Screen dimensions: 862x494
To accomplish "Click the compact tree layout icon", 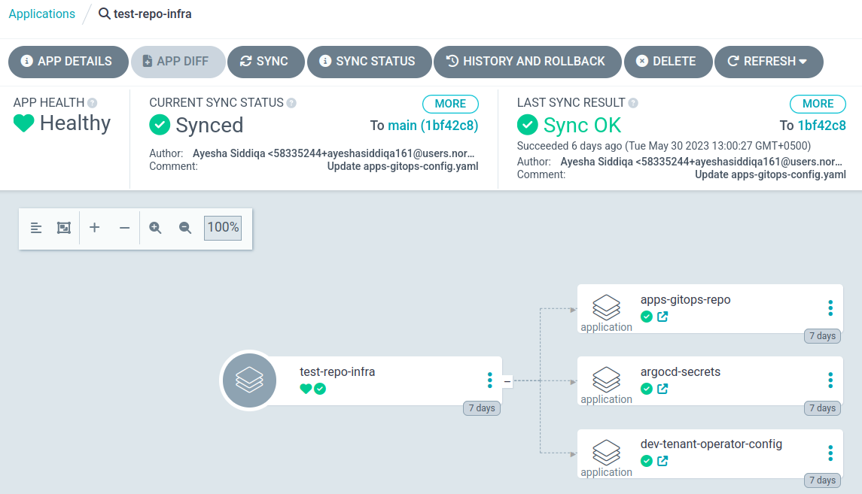I will (x=36, y=228).
